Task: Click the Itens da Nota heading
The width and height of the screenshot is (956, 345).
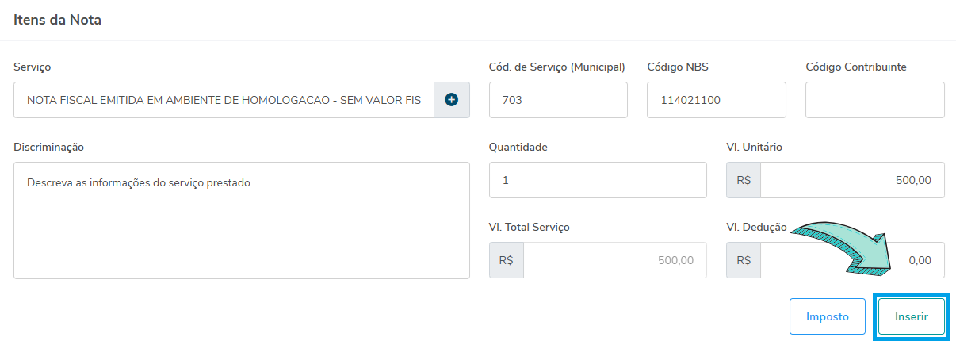Action: [x=57, y=20]
